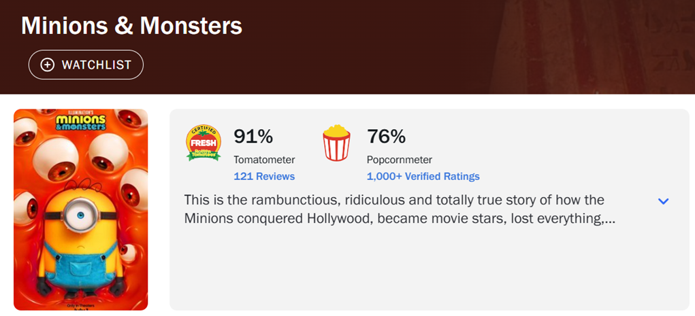695x316 pixels.
Task: Open the Minions & Monsters poster thumbnail
Action: pos(81,210)
